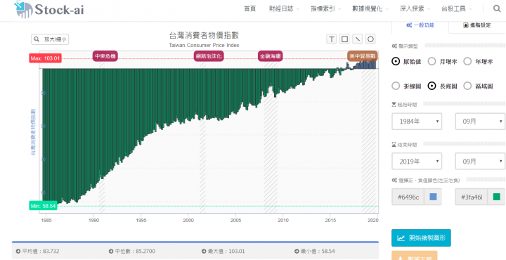The width and height of the screenshot is (506, 260).
Task: Expand the 台股工具 menu
Action: click(456, 9)
